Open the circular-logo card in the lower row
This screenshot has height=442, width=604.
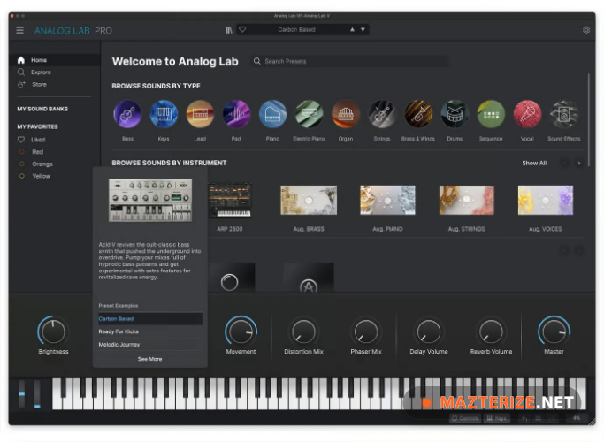tap(230, 278)
